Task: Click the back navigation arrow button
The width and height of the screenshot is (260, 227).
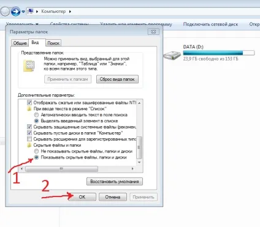Action: pos(5,12)
